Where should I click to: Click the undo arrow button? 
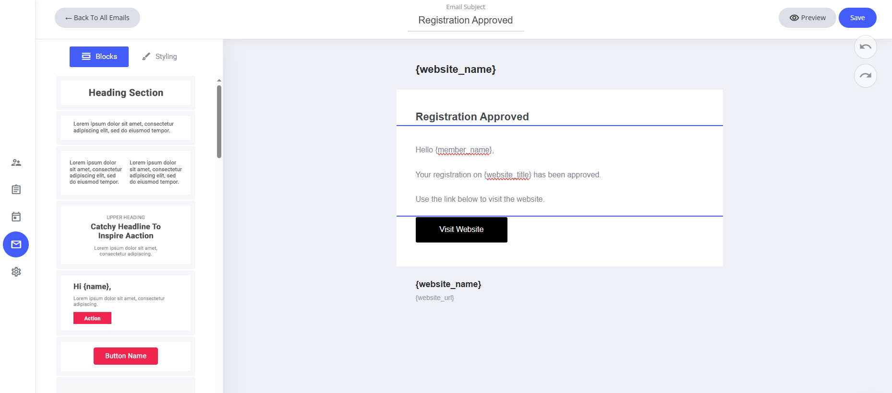tap(865, 47)
